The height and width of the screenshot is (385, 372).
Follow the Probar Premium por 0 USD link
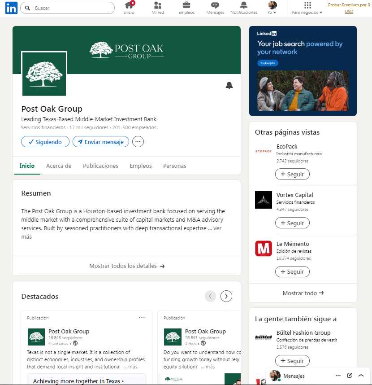pyautogui.click(x=349, y=8)
